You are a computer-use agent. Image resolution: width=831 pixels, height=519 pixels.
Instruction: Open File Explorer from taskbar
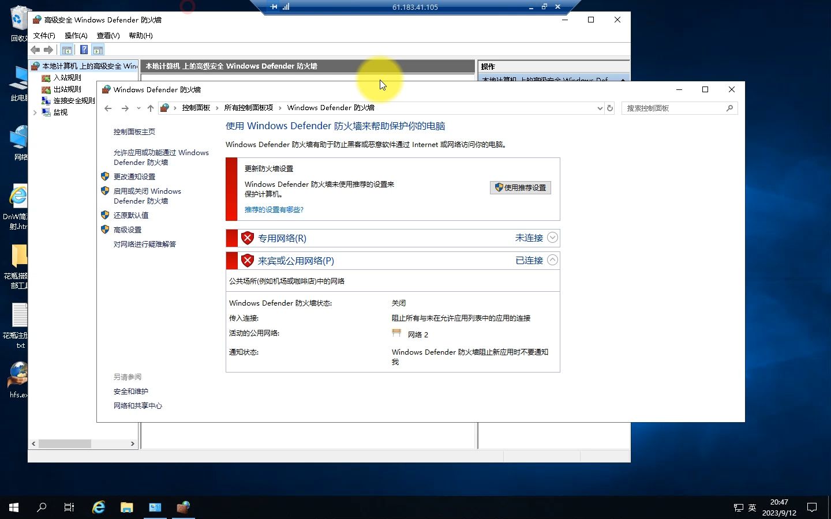tap(127, 507)
